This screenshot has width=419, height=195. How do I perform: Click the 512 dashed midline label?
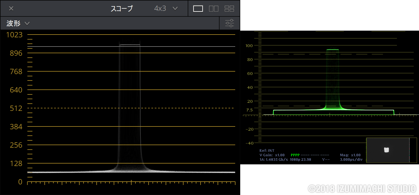[x=16, y=108]
